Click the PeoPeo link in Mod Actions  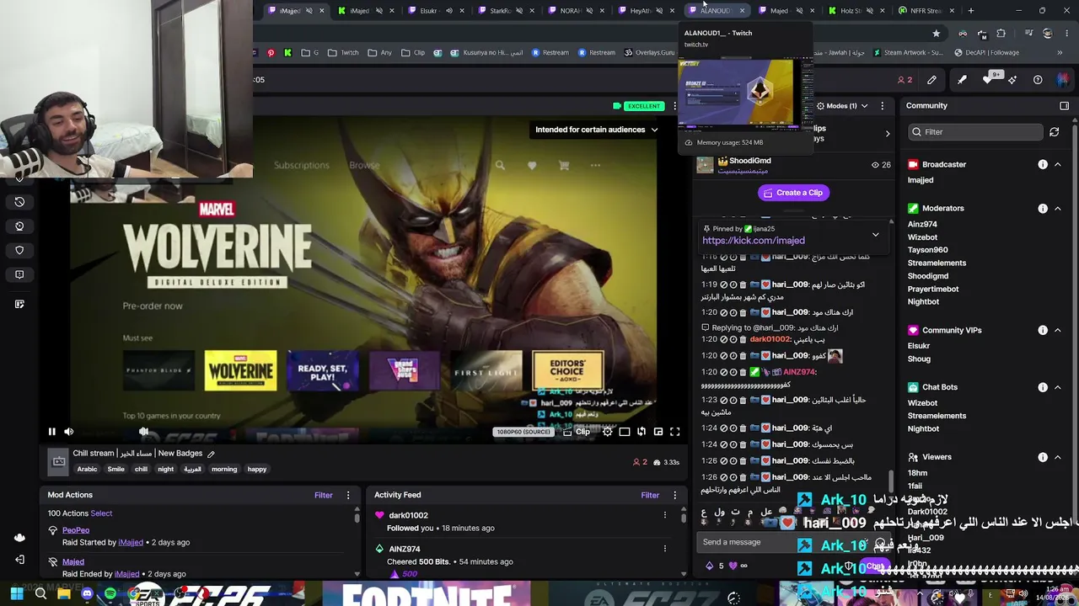tap(76, 530)
